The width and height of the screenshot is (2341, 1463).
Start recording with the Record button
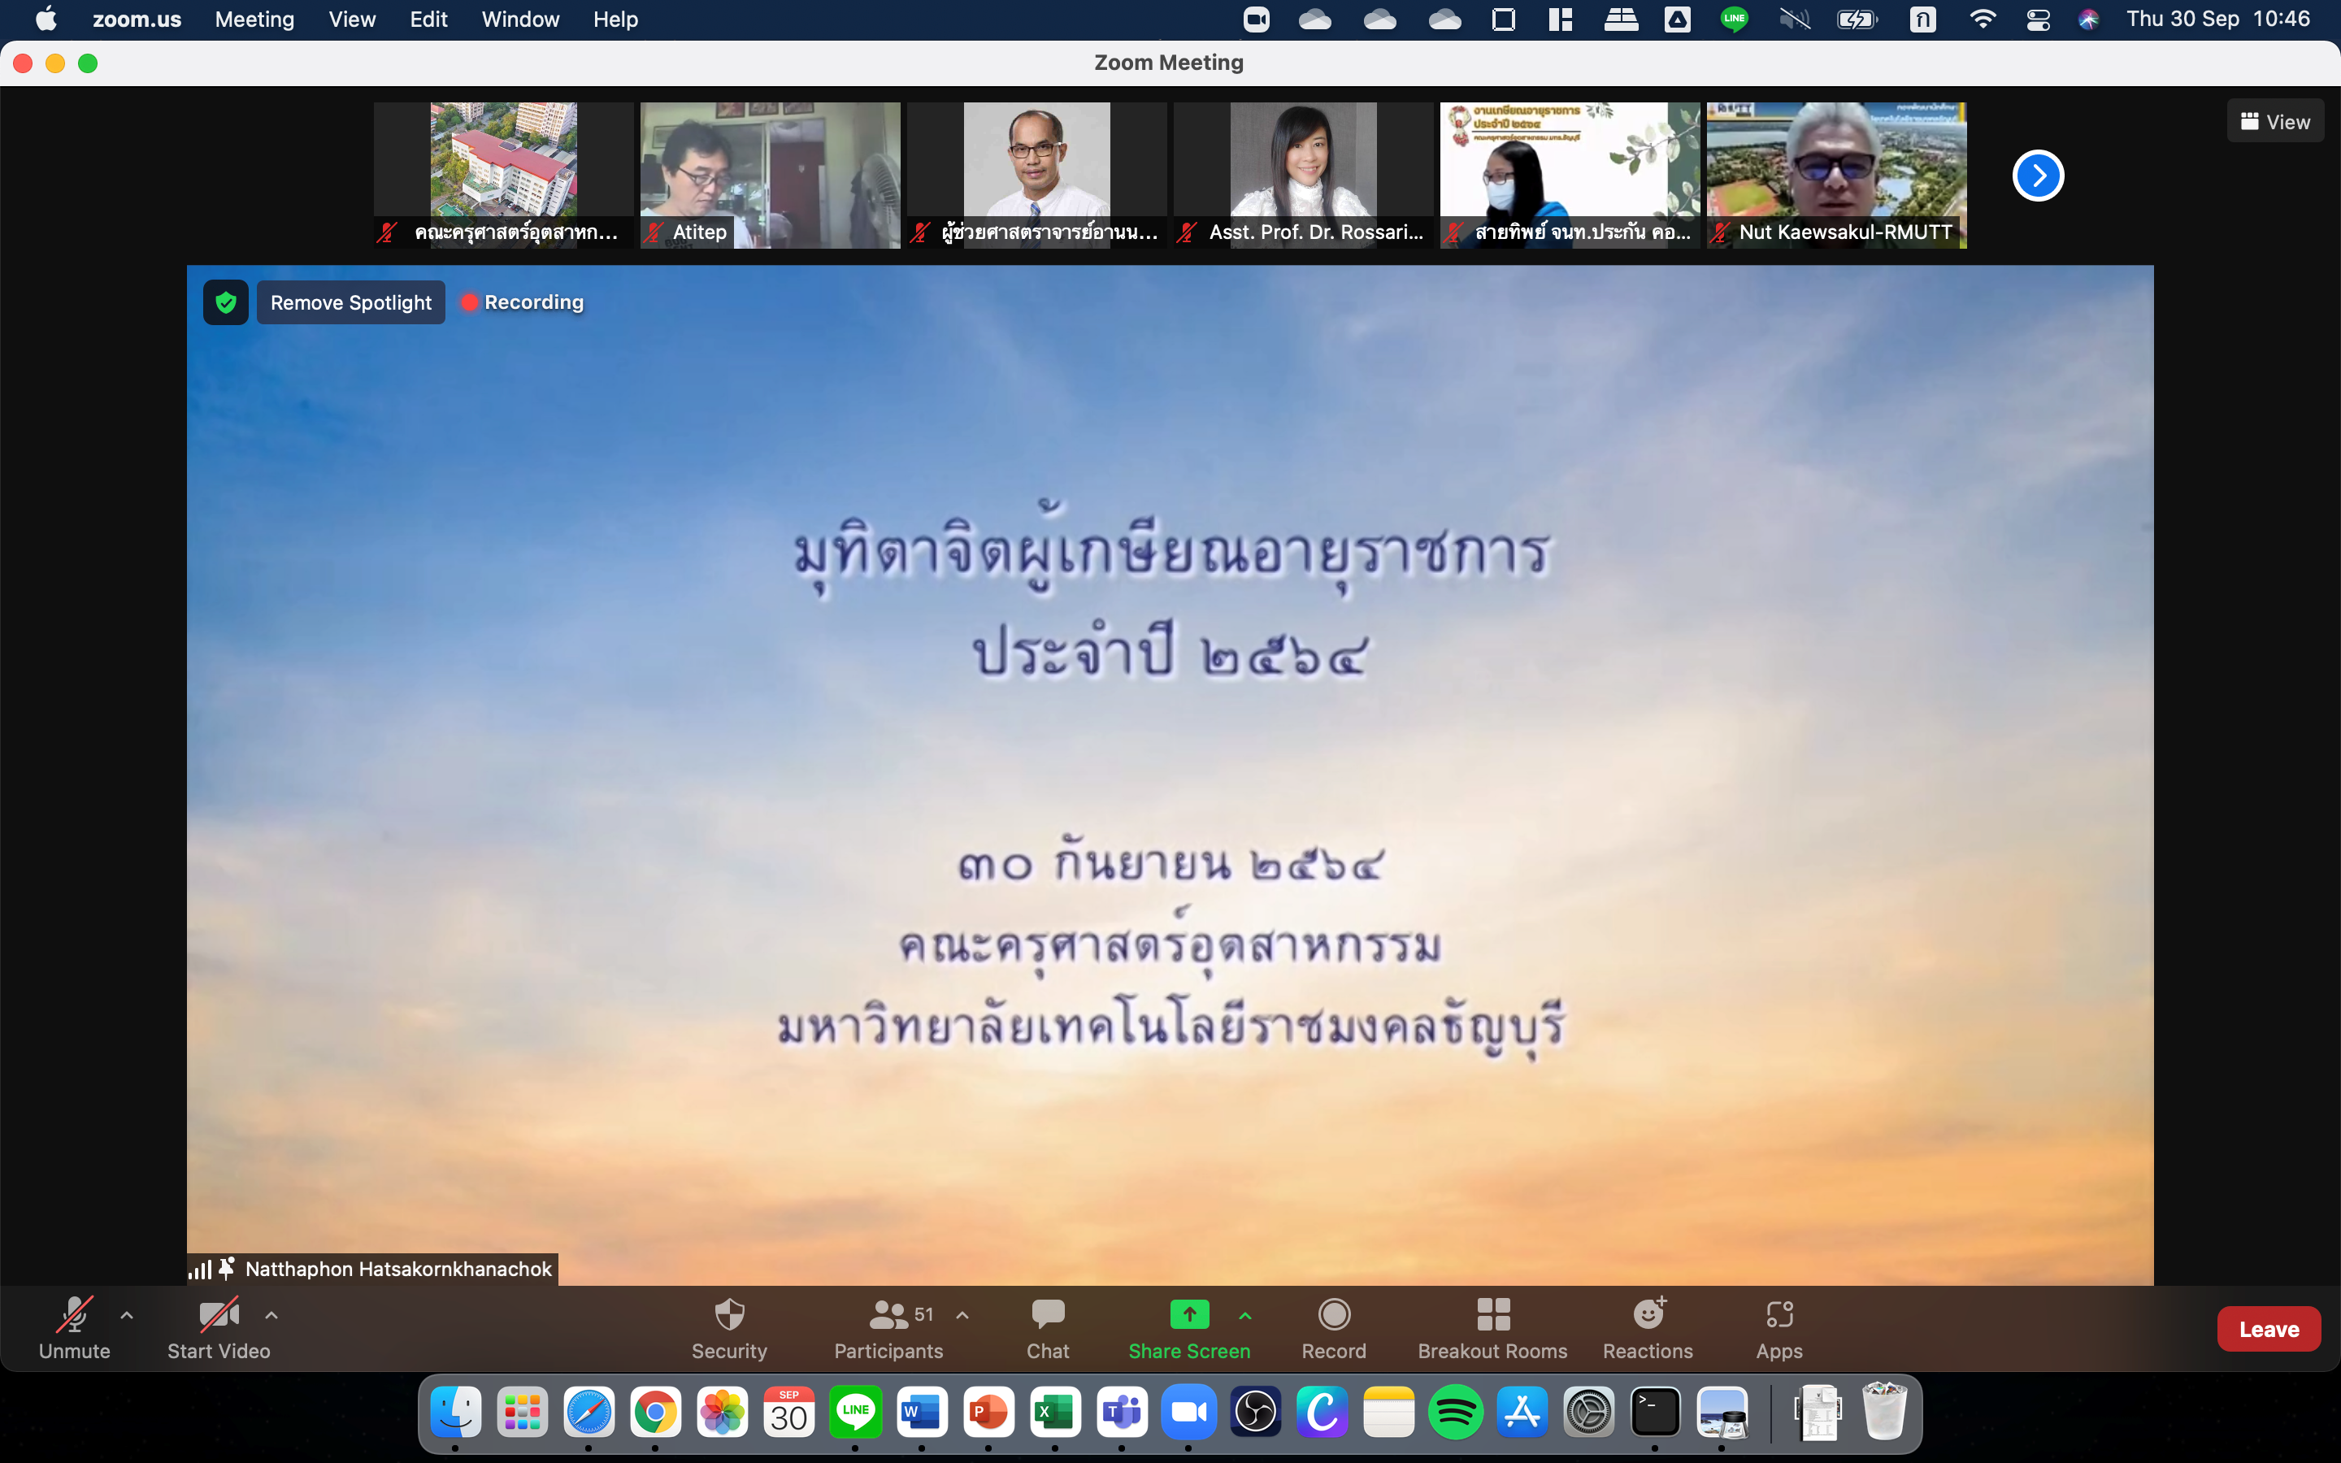pyautogui.click(x=1333, y=1330)
